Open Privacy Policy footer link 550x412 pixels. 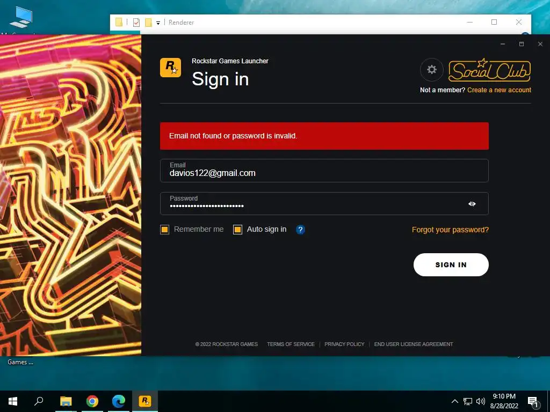point(344,344)
